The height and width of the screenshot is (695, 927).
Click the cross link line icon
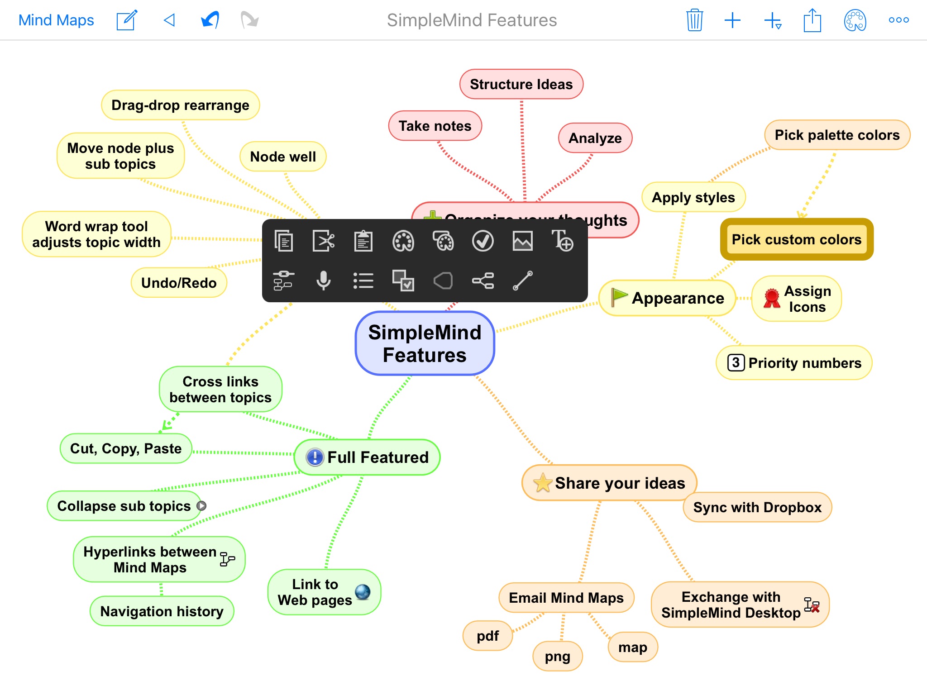click(x=523, y=281)
